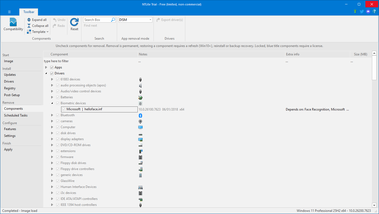Click the green update arrow icon
The width and height of the screenshot is (379, 214).
coord(355,11)
